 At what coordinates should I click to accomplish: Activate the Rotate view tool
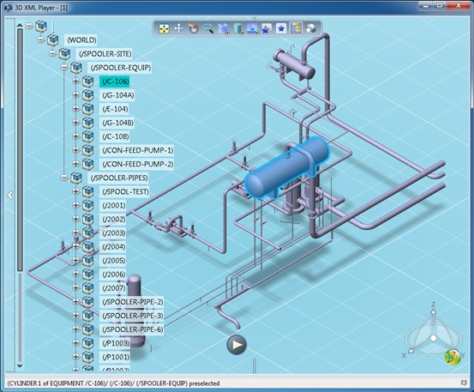coord(194,28)
